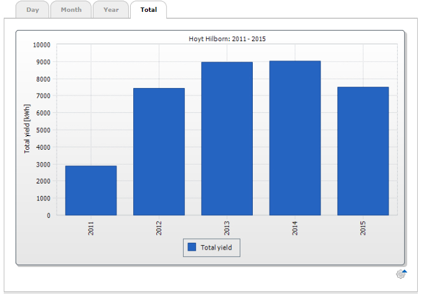
Task: Select the Year tab
Action: pyautogui.click(x=111, y=10)
